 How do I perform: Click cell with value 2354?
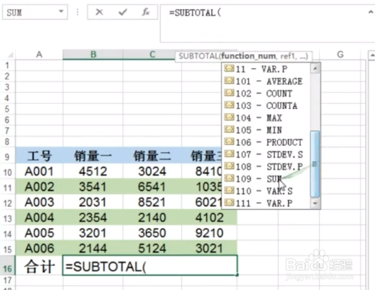(x=93, y=217)
